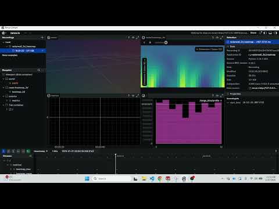Maximize the radar/heatmap_3d view
279x209 pixels.
coord(221,38)
